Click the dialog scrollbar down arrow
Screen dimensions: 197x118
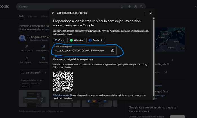pyautogui.click(x=154, y=99)
